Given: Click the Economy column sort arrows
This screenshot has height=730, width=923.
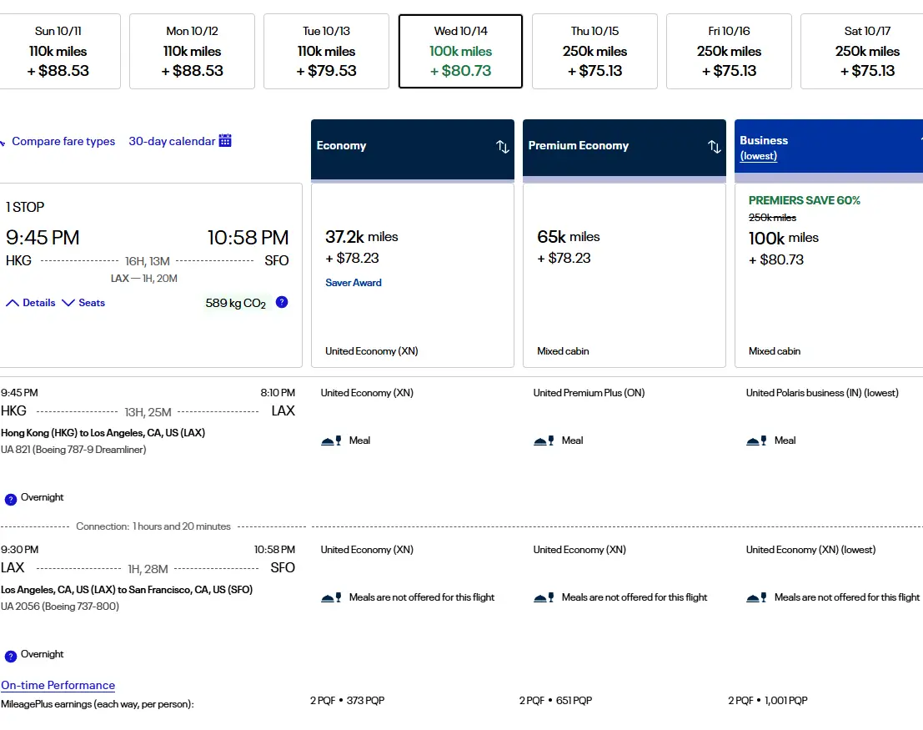Looking at the screenshot, I should tap(503, 147).
